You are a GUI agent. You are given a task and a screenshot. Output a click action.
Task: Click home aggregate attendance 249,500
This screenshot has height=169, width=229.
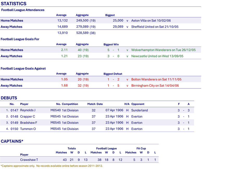(82, 21)
